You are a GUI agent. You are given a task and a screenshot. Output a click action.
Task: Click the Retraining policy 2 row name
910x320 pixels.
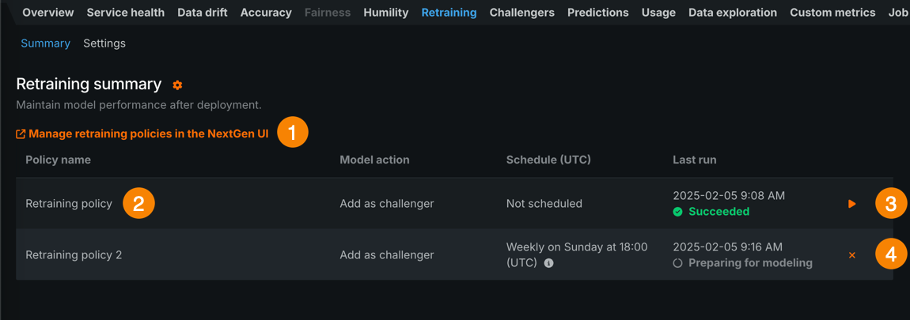[74, 255]
